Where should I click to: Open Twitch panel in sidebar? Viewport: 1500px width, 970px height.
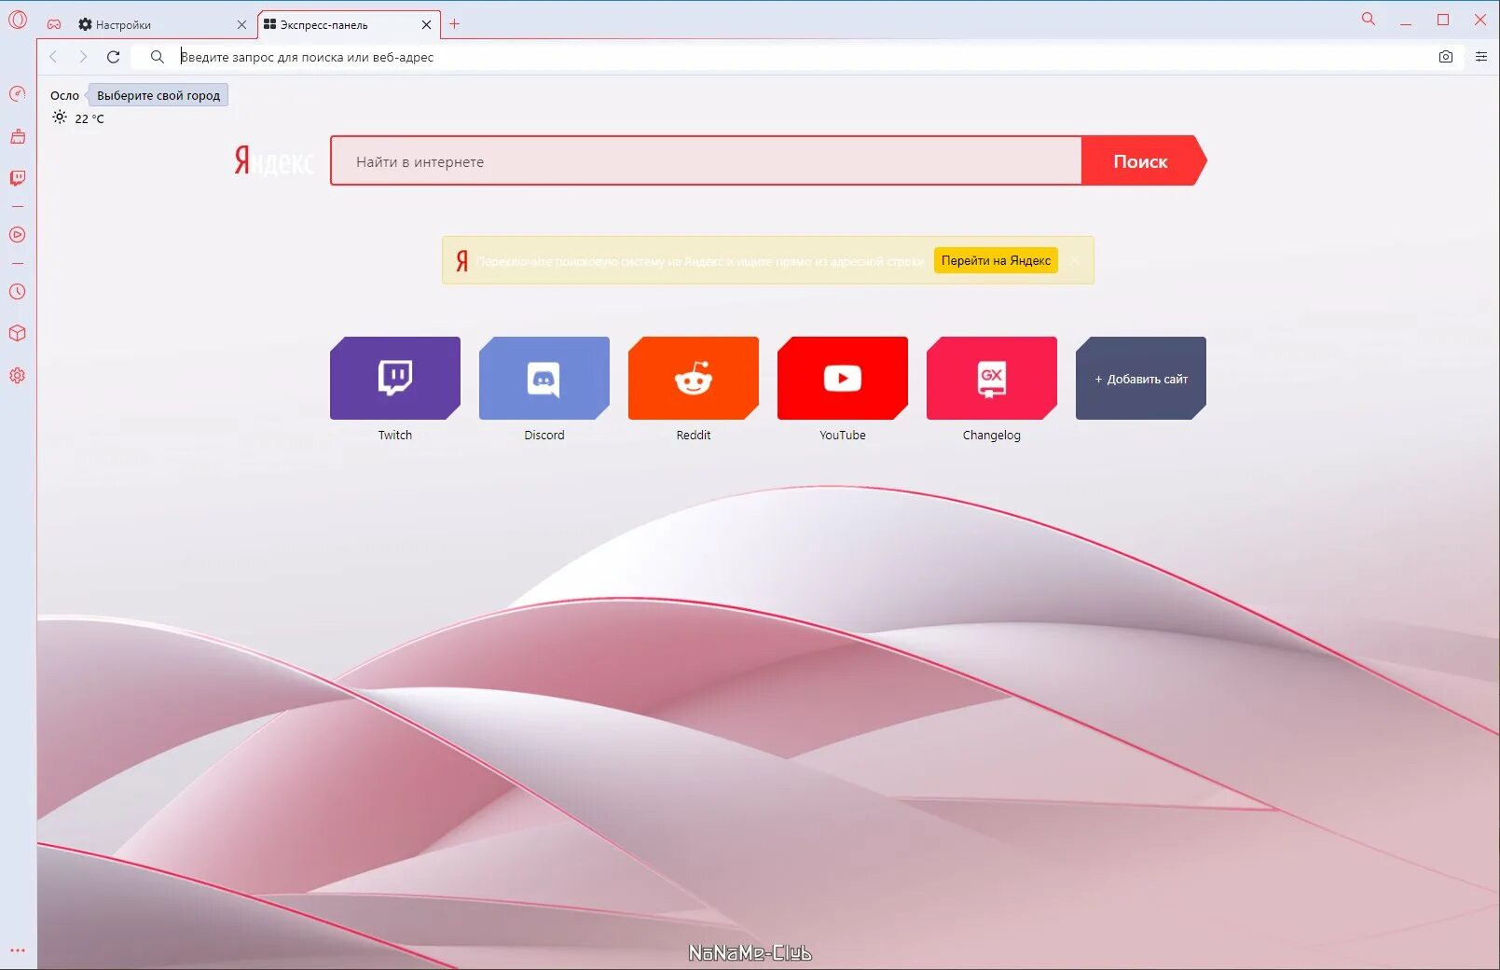pyautogui.click(x=18, y=178)
